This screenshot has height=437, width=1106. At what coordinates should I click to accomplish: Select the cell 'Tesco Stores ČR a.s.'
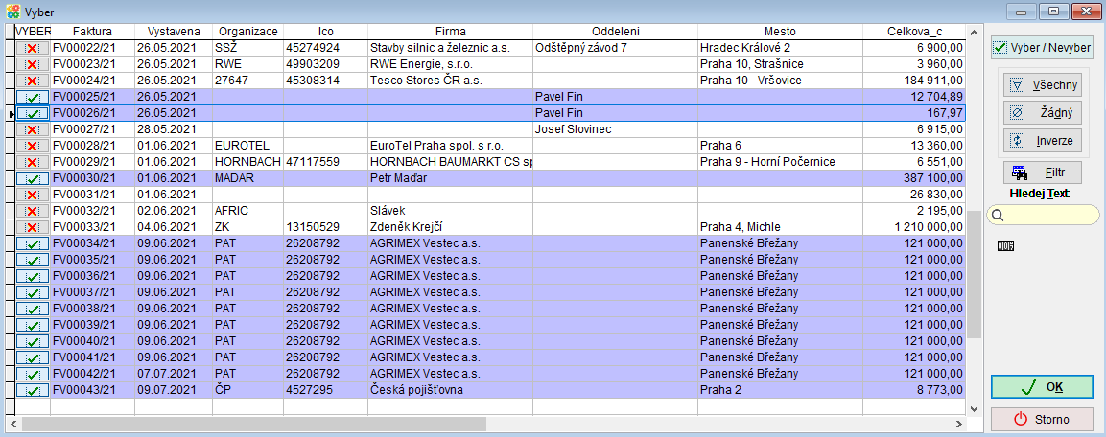(450, 80)
